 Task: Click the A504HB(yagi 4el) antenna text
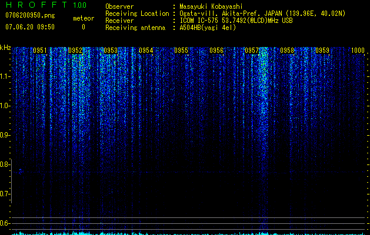pyautogui.click(x=208, y=28)
